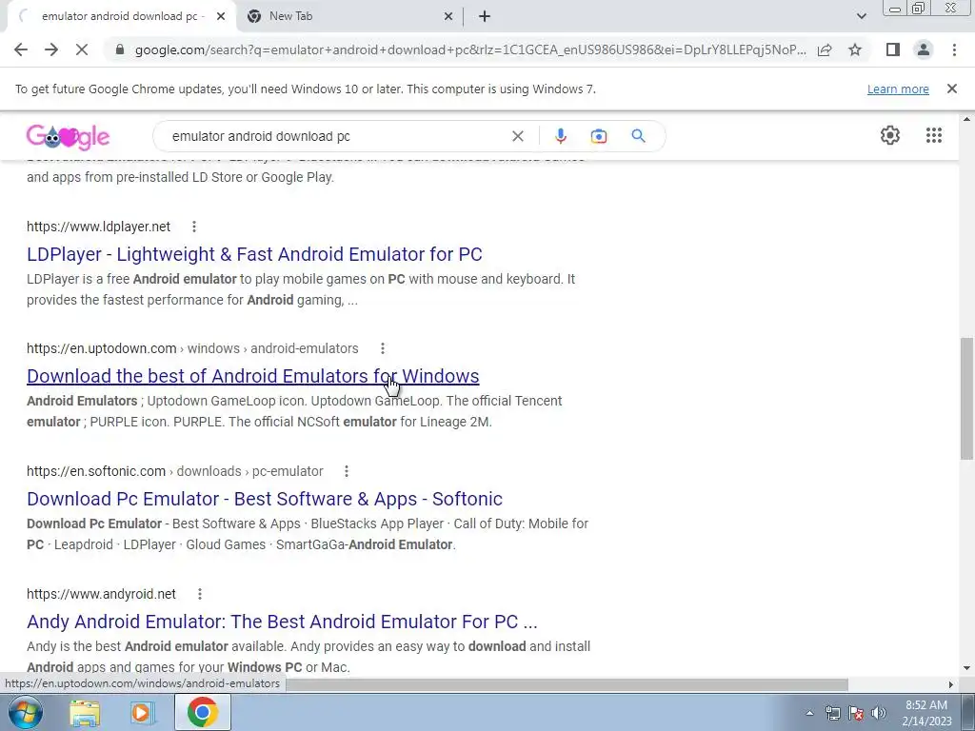Go back to the previous page
The height and width of the screenshot is (731, 975).
21,49
